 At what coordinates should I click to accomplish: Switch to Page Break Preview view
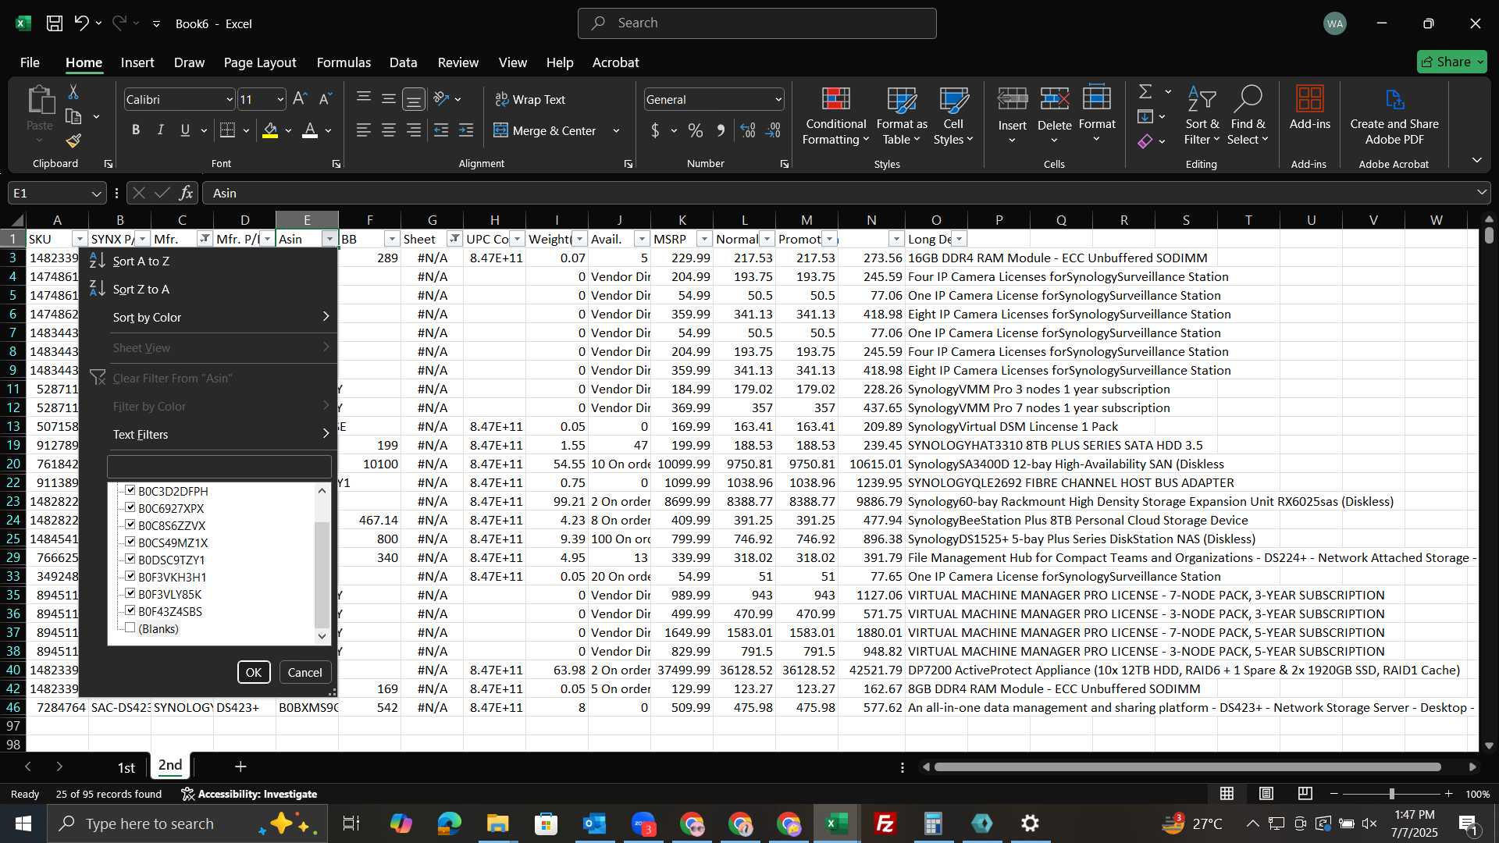click(x=1305, y=793)
